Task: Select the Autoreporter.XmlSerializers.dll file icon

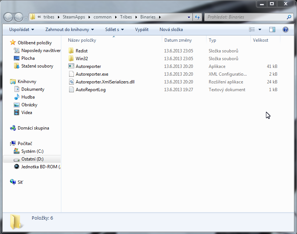Action: pos(71,82)
